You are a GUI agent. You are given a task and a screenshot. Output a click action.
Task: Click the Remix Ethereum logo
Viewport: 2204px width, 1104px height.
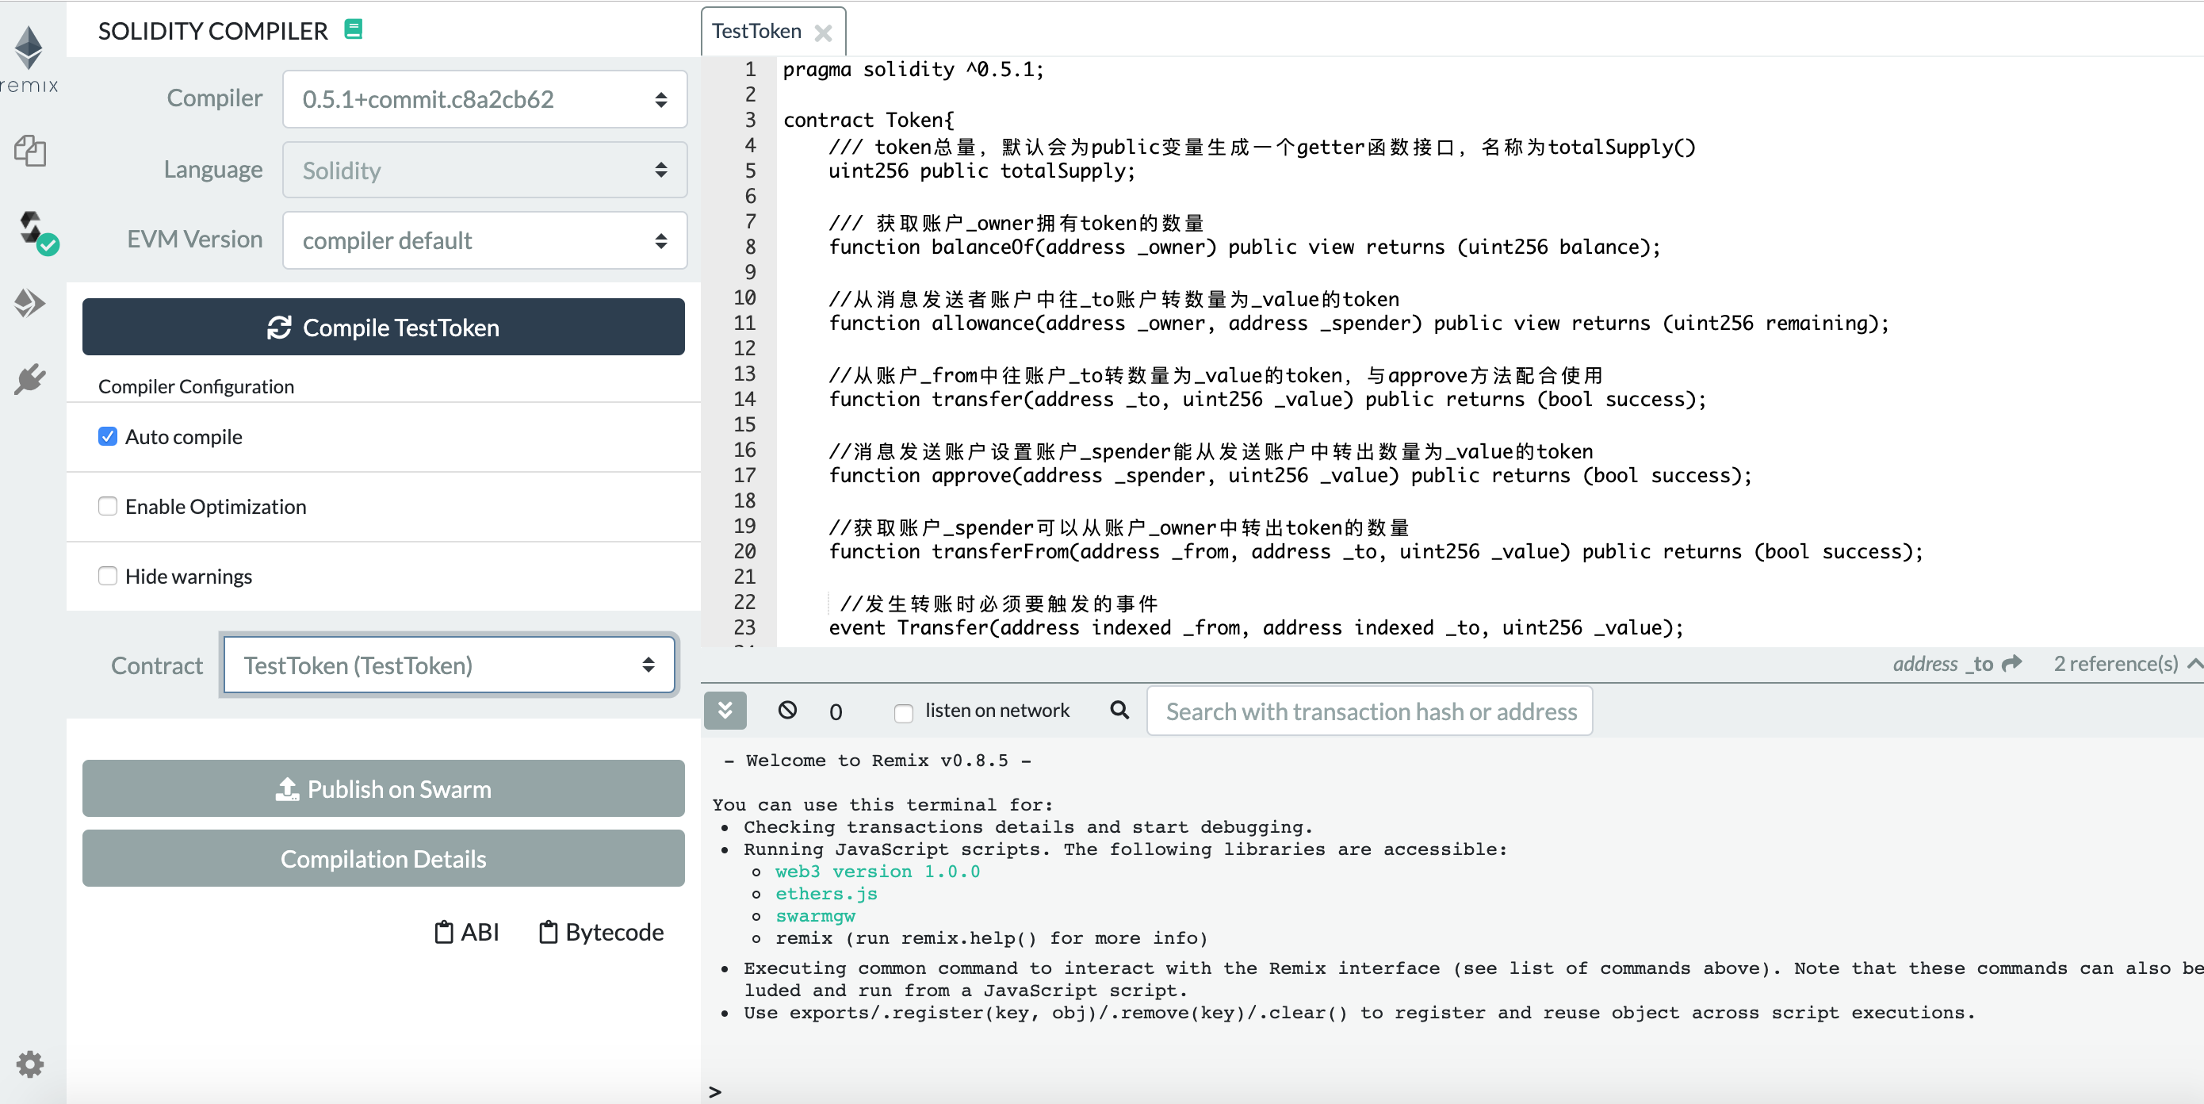(x=30, y=52)
